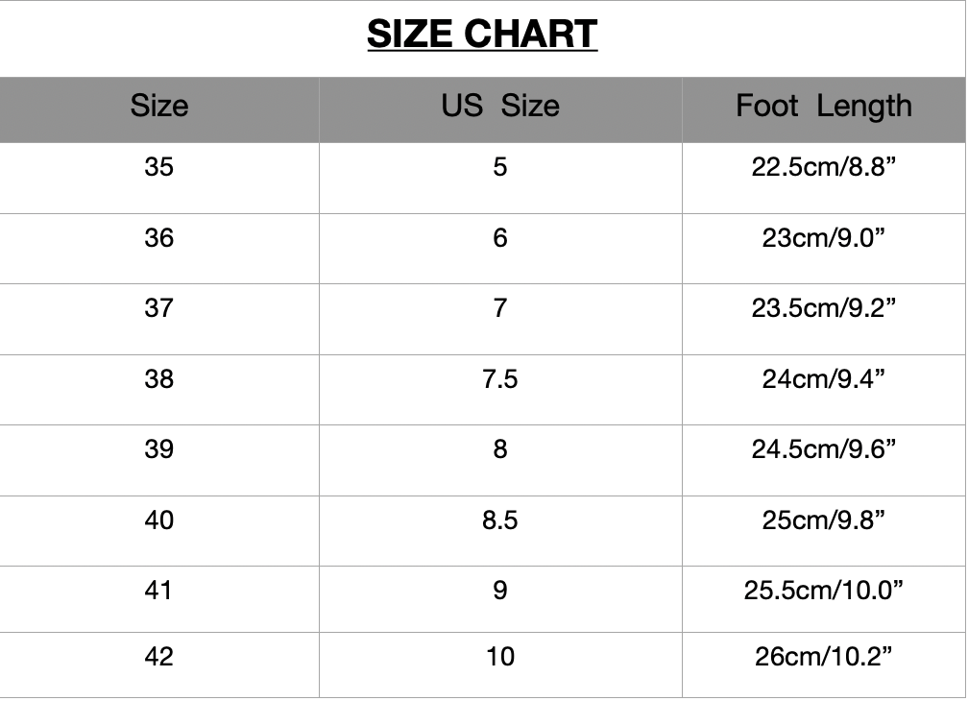Viewport: 968px width, 701px height.
Task: Click the 26cm/10.2” foot length cell
Action: pyautogui.click(x=823, y=657)
